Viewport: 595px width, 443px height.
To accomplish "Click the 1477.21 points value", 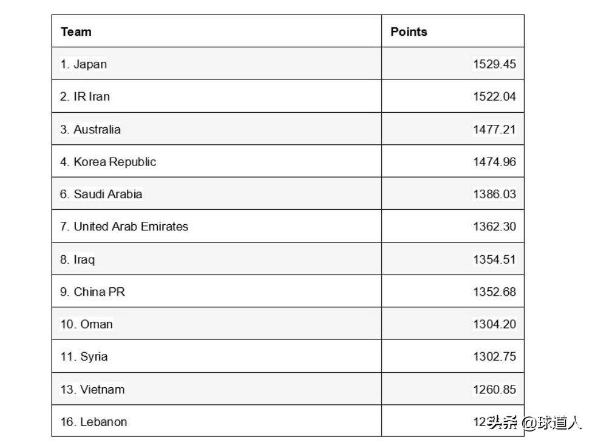I will (x=494, y=129).
